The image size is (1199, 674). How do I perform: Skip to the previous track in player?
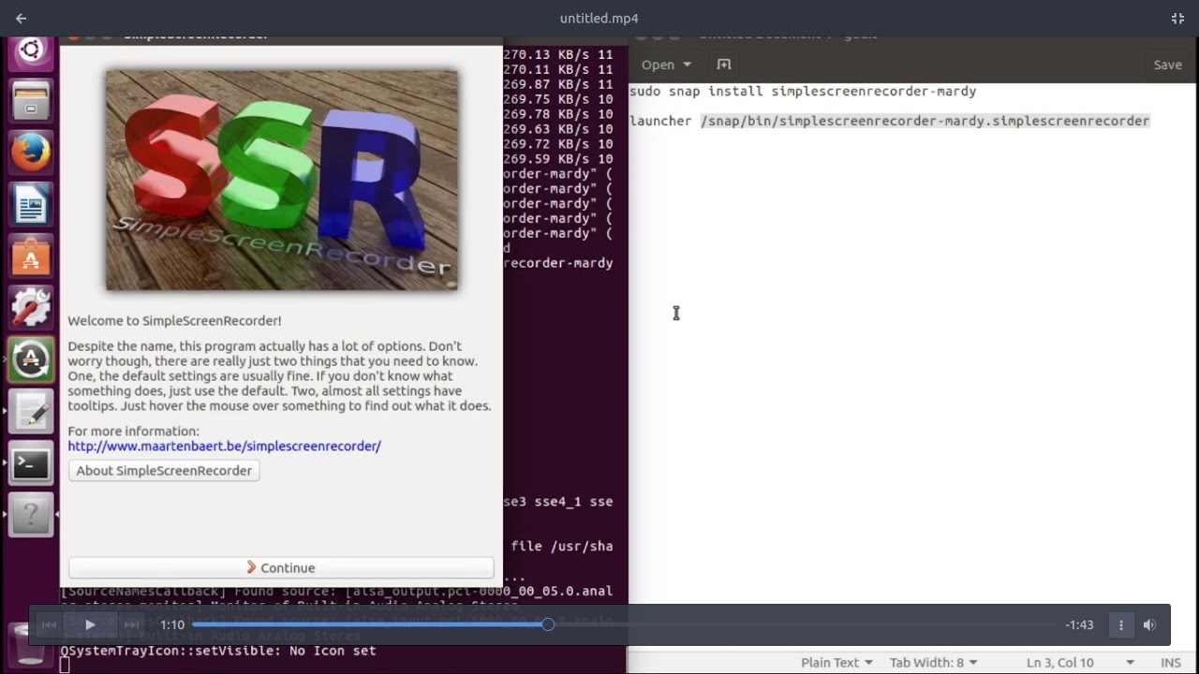[x=49, y=624]
